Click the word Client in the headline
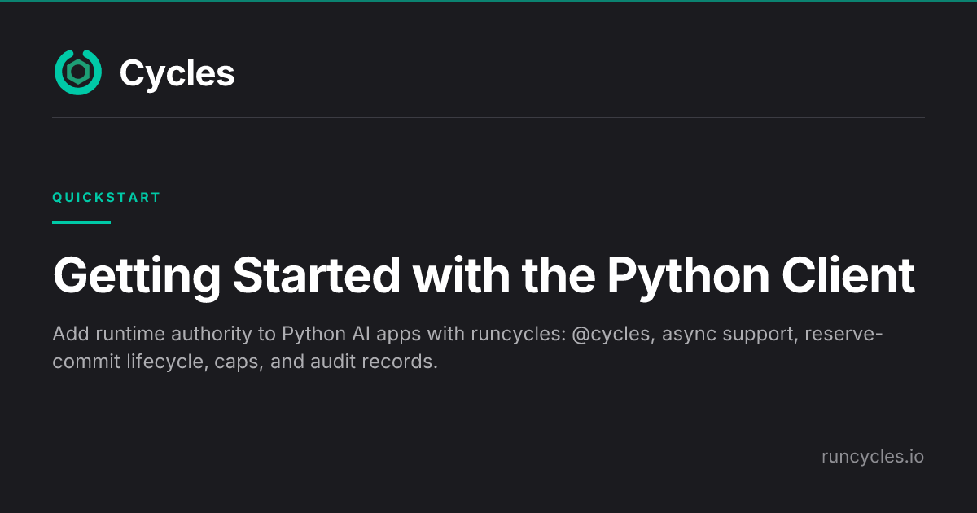Viewport: 977px width, 513px height. click(x=848, y=275)
